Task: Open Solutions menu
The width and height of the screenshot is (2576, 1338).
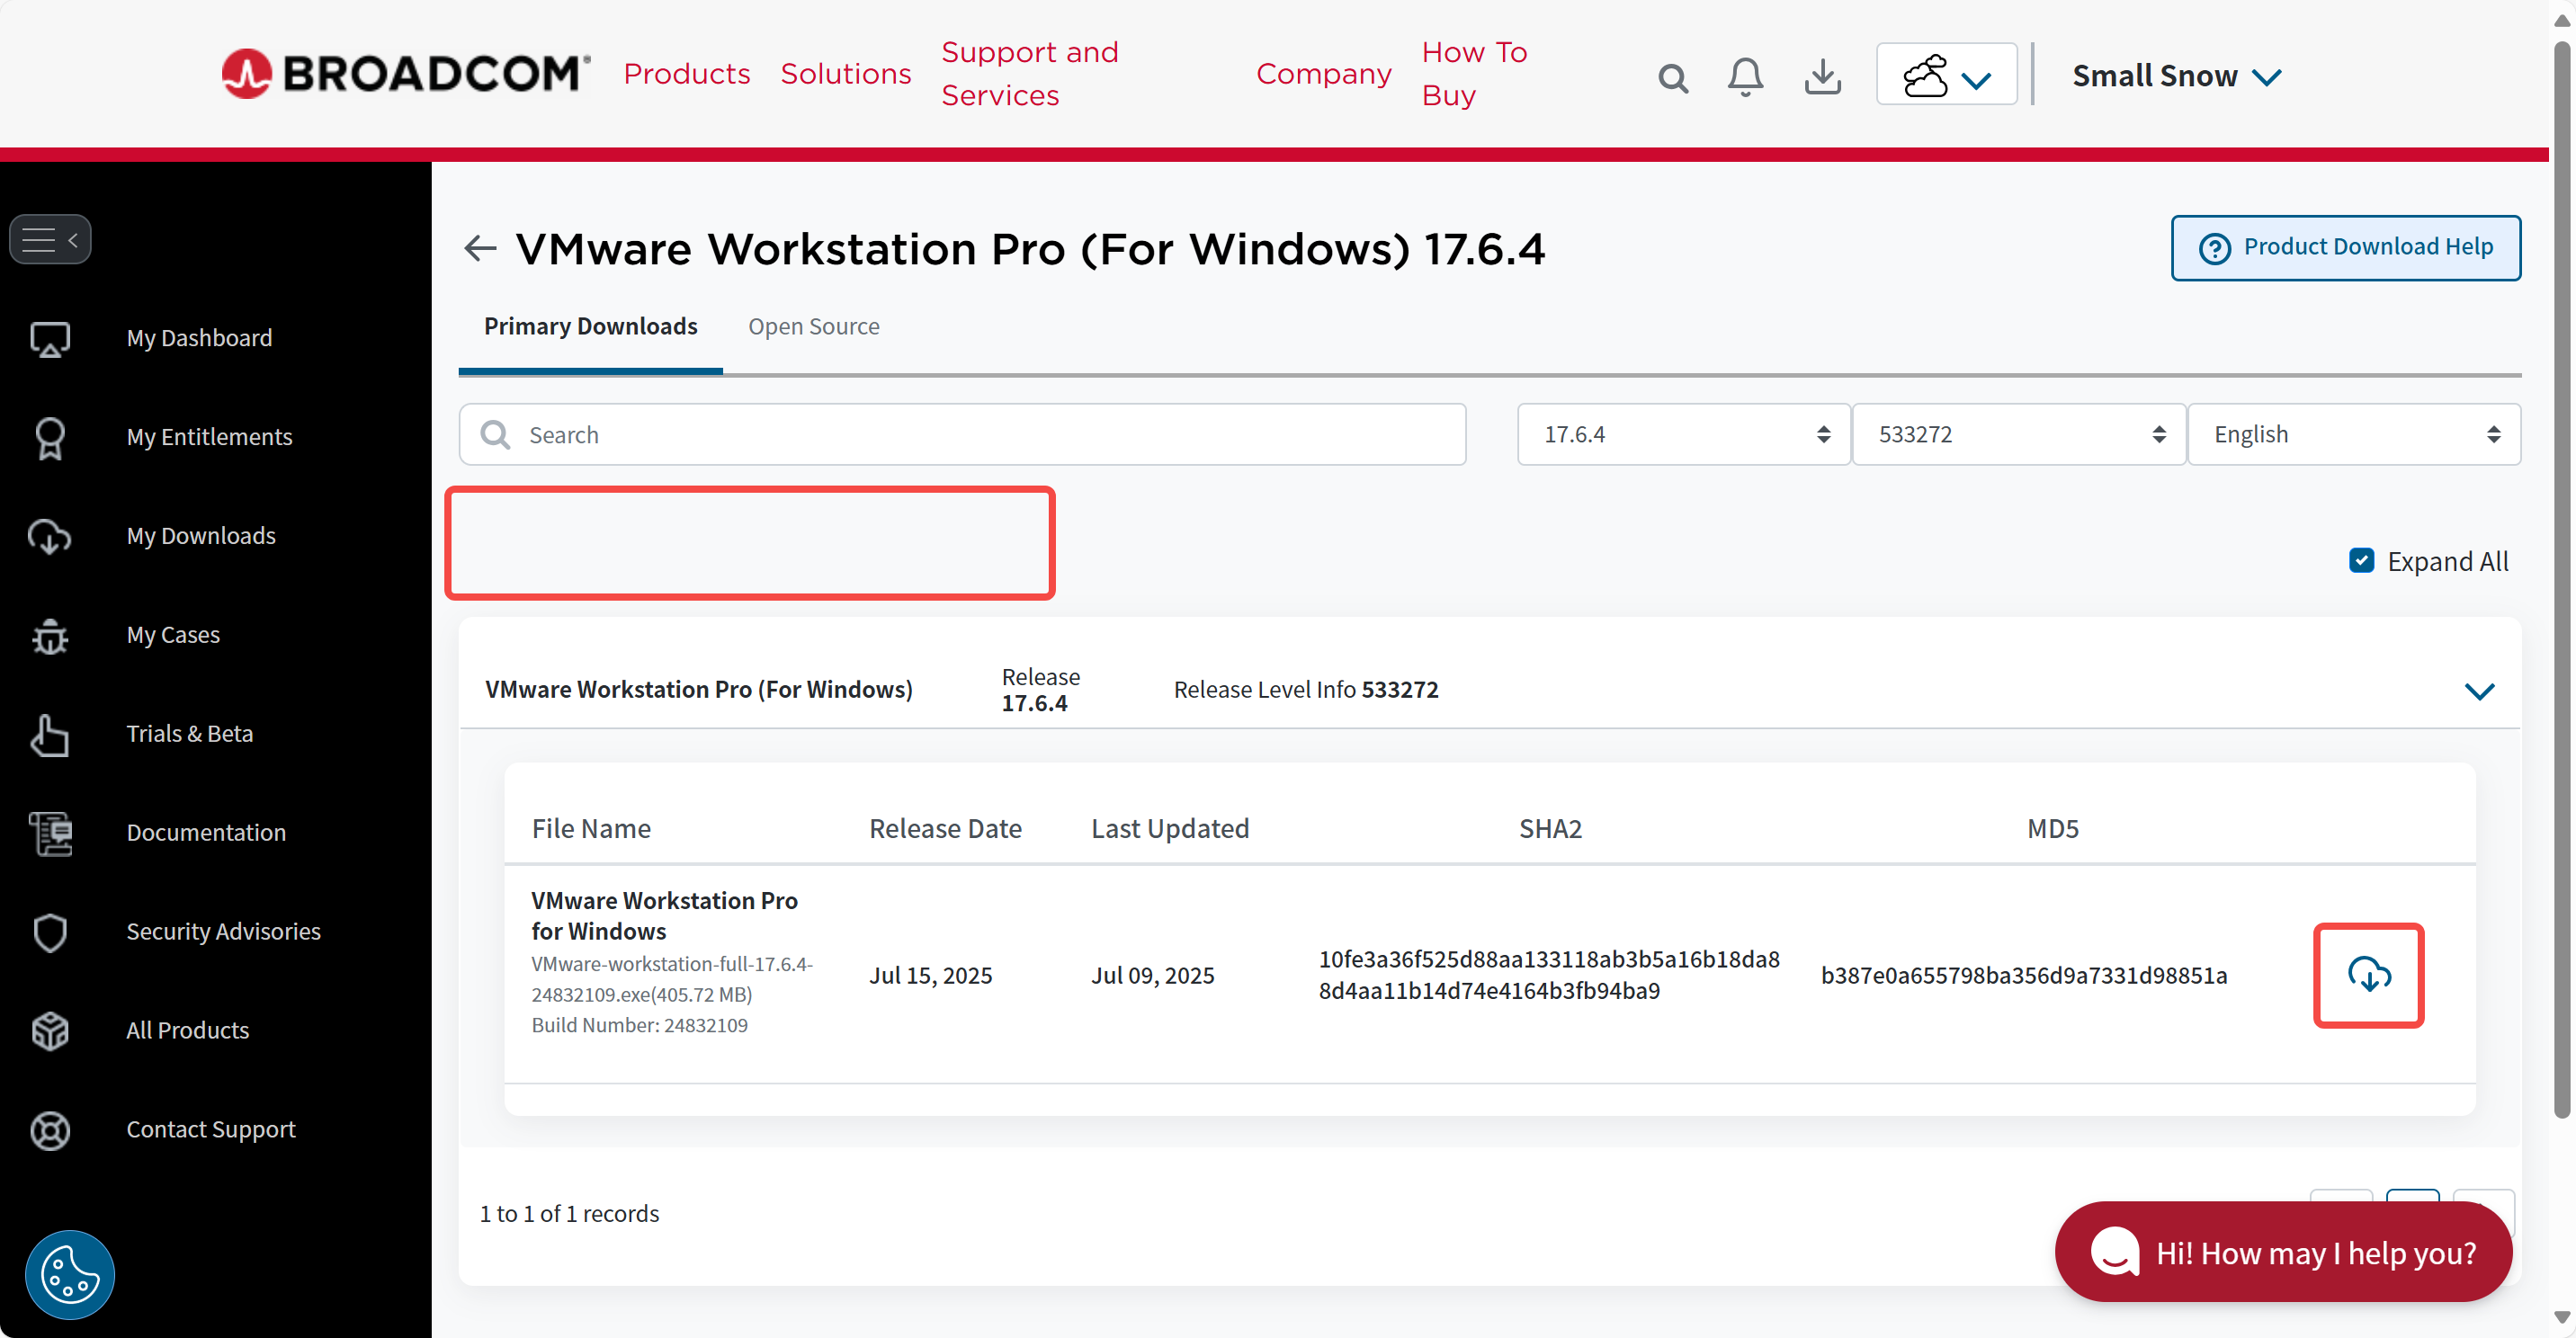Action: coord(846,74)
